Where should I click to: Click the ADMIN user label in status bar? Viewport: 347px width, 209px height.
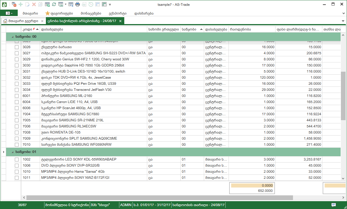pyautogui.click(x=125, y=205)
